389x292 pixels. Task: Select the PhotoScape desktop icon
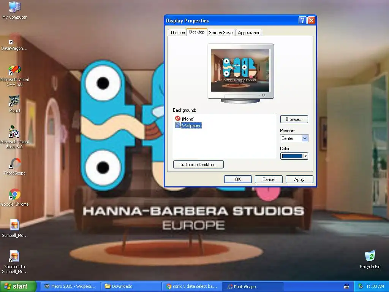tap(14, 167)
